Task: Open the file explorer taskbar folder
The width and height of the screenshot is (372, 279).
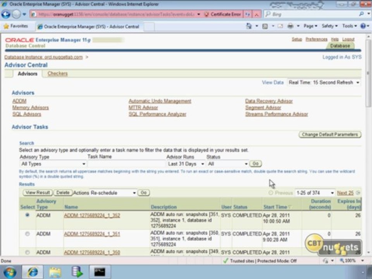Action: [x=55, y=272]
